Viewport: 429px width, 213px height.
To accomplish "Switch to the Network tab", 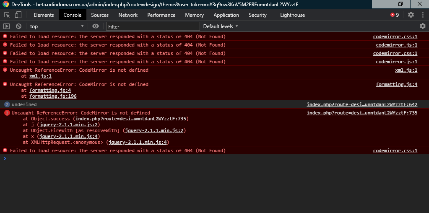I will pos(128,15).
